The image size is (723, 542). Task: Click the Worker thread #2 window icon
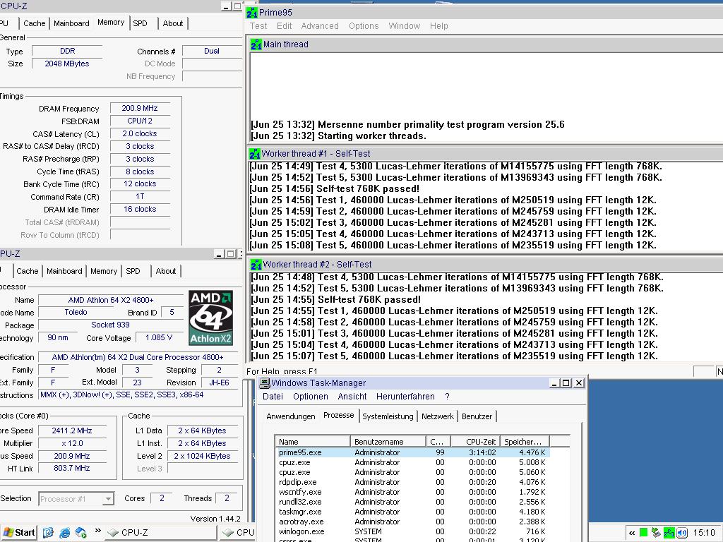click(256, 265)
